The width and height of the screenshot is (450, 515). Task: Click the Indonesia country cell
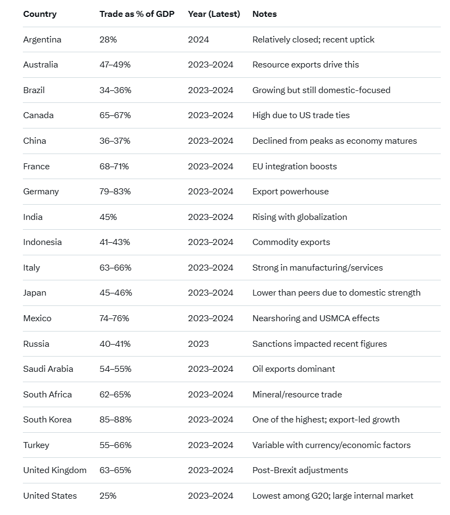coord(42,242)
